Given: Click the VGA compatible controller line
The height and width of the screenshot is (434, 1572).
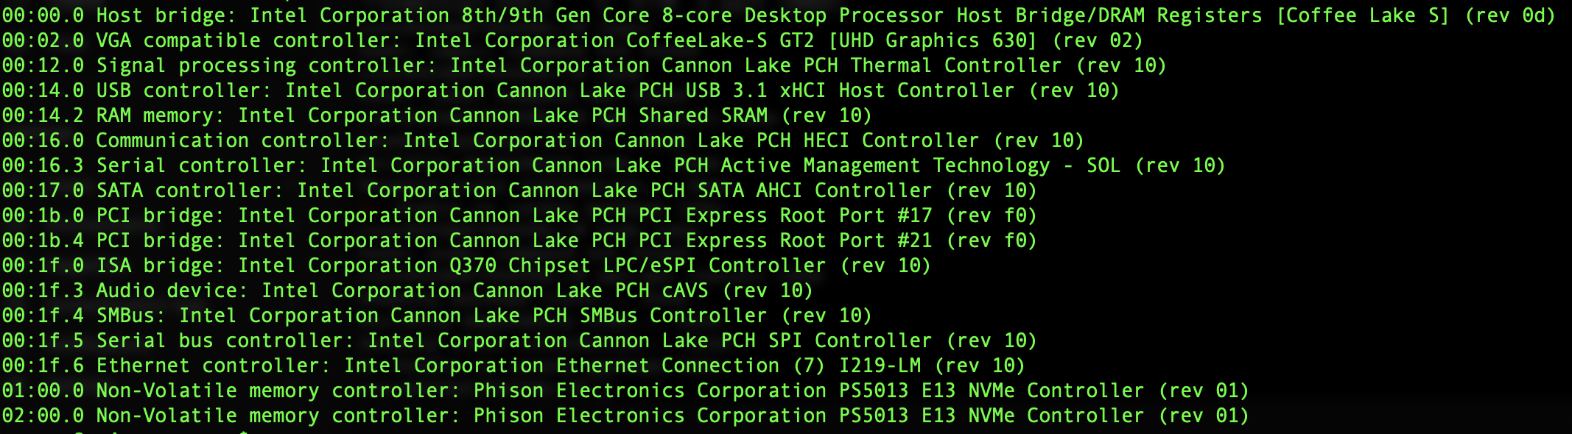Looking at the screenshot, I should pyautogui.click(x=572, y=40).
